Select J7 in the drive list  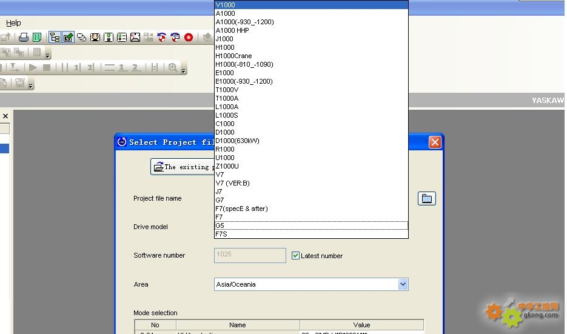tap(311, 192)
